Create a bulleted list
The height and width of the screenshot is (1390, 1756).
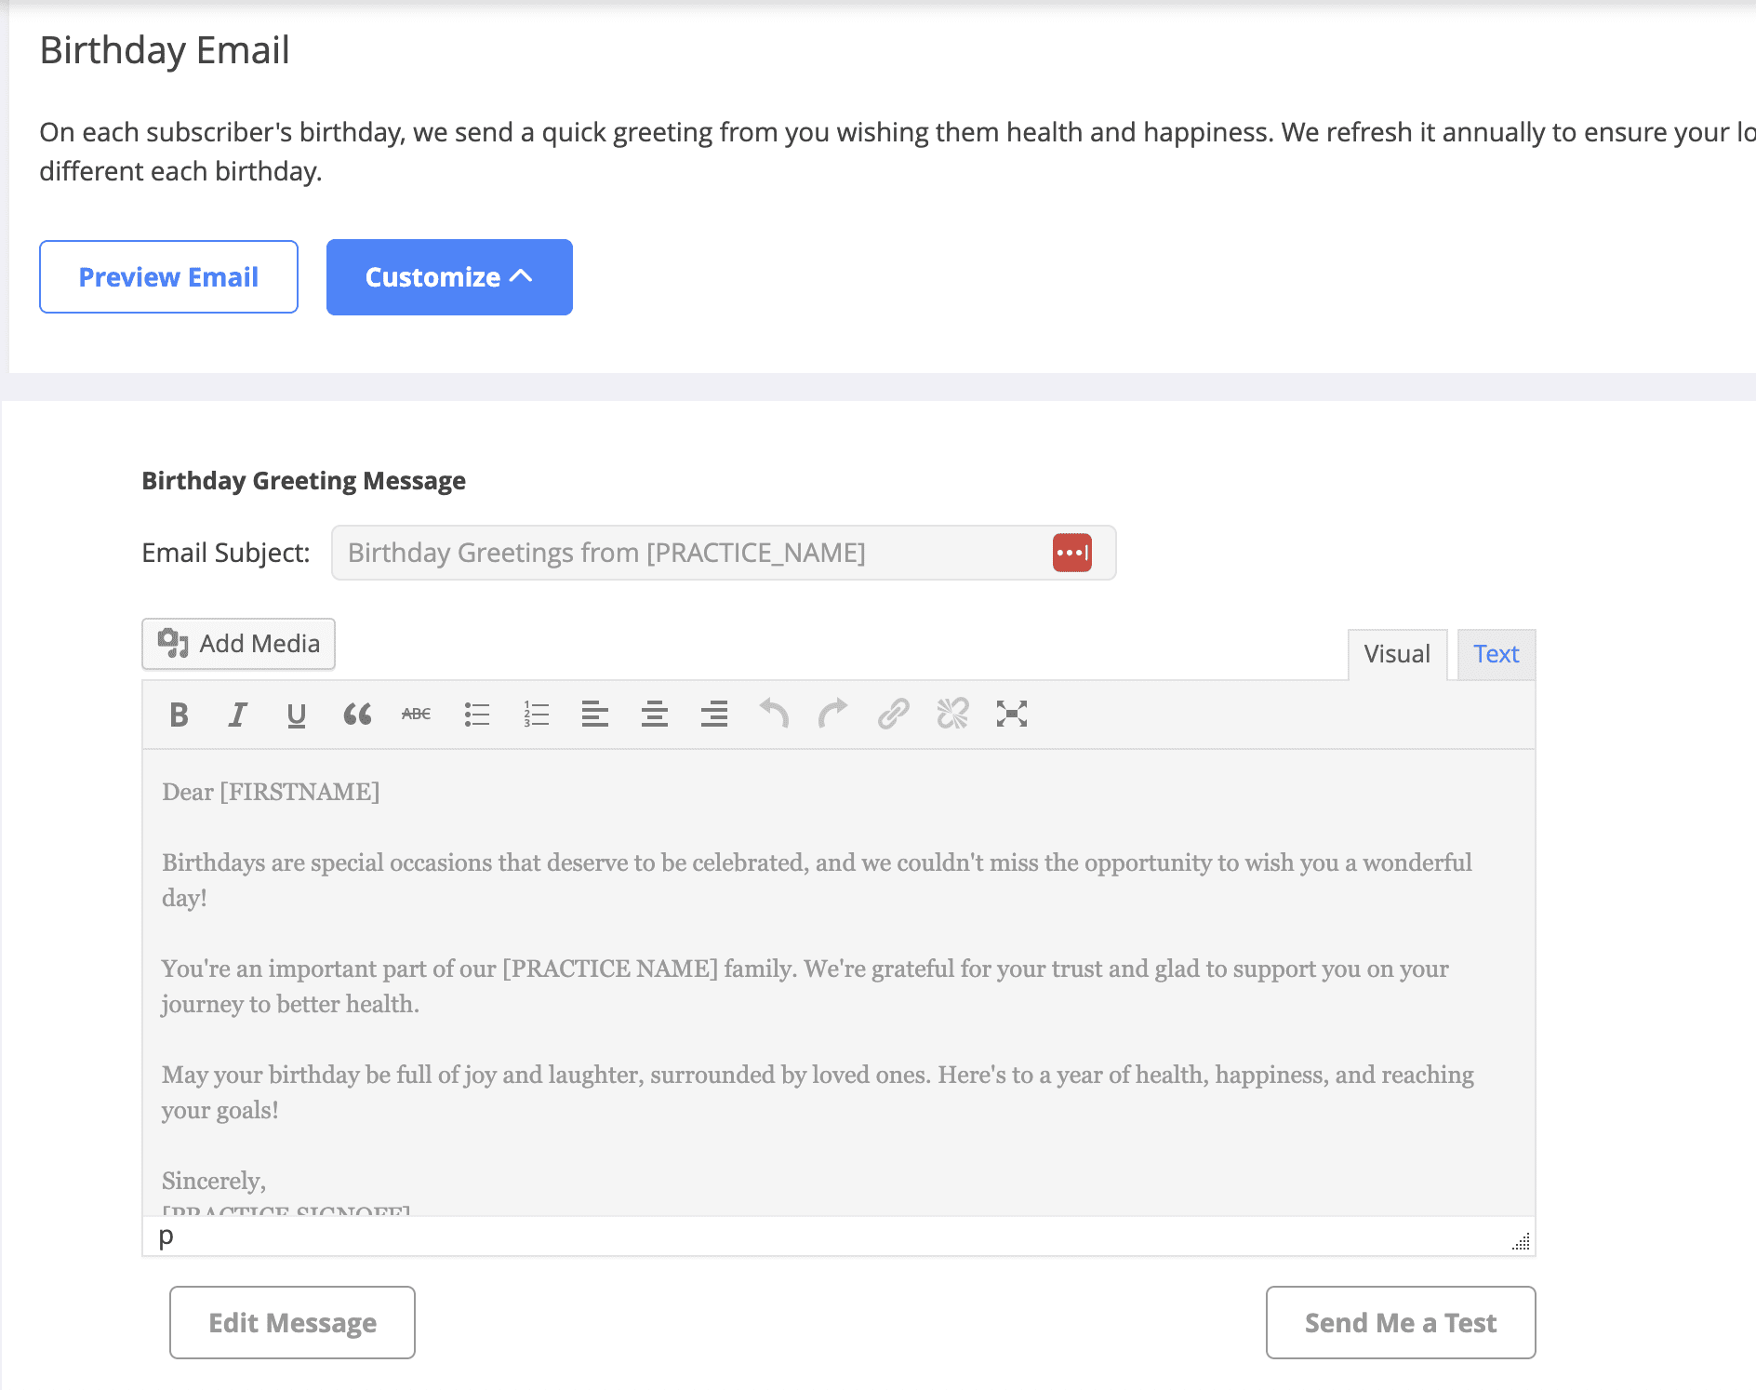click(x=476, y=715)
